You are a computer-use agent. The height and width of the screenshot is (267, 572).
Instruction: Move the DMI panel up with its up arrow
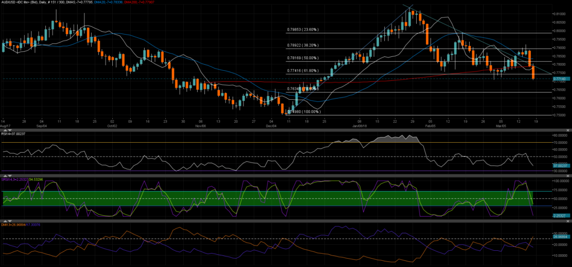click(5, 221)
